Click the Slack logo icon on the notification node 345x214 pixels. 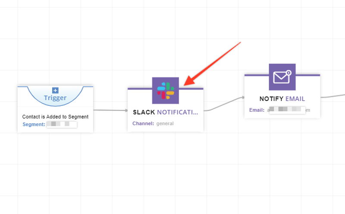coord(166,91)
